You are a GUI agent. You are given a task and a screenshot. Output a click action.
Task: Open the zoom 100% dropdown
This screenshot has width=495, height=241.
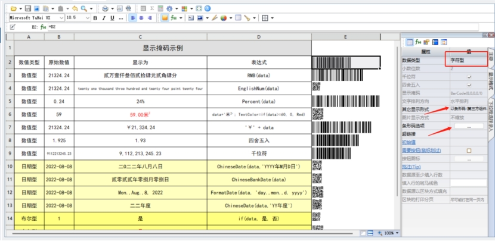tap(397, 233)
